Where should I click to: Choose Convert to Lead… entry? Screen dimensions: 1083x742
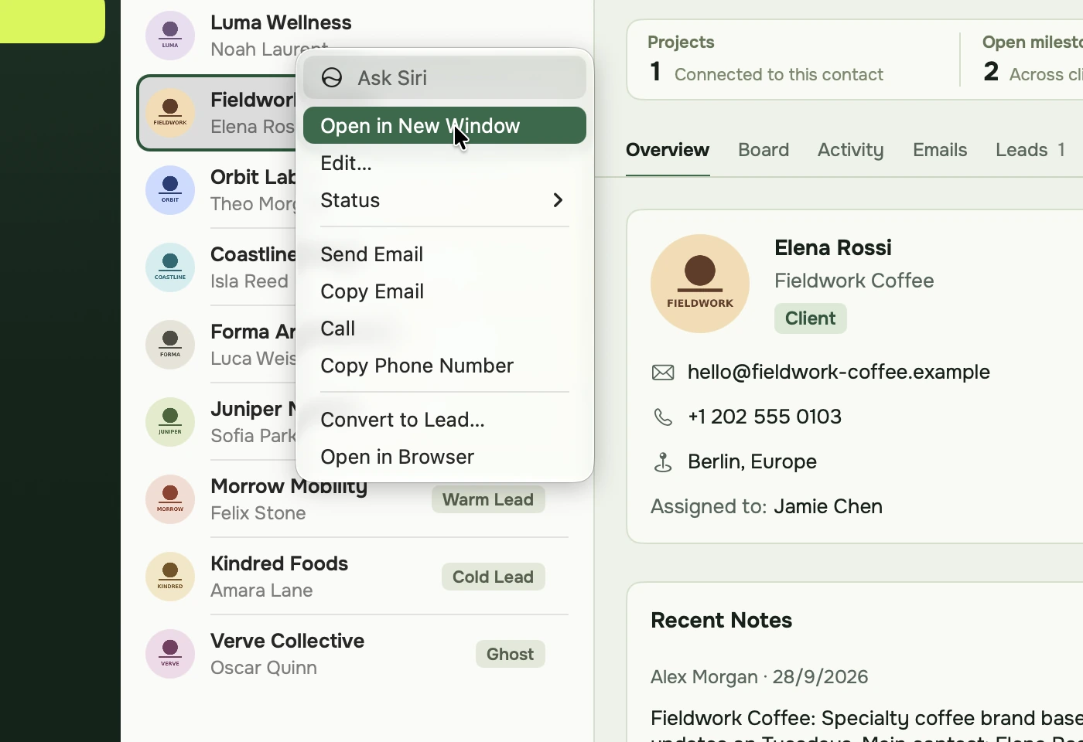[x=445, y=420]
